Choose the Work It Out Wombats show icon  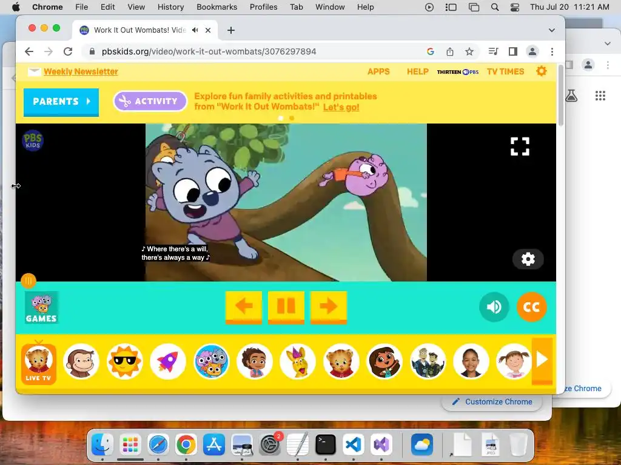211,361
